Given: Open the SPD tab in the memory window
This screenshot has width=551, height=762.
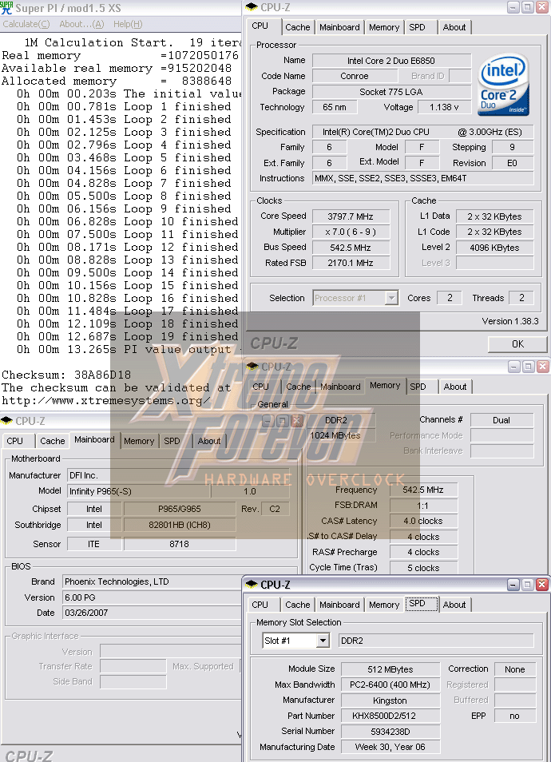Looking at the screenshot, I should tap(418, 387).
